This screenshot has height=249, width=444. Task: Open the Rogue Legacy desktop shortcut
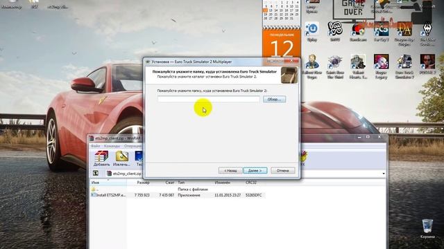[x=381, y=66]
